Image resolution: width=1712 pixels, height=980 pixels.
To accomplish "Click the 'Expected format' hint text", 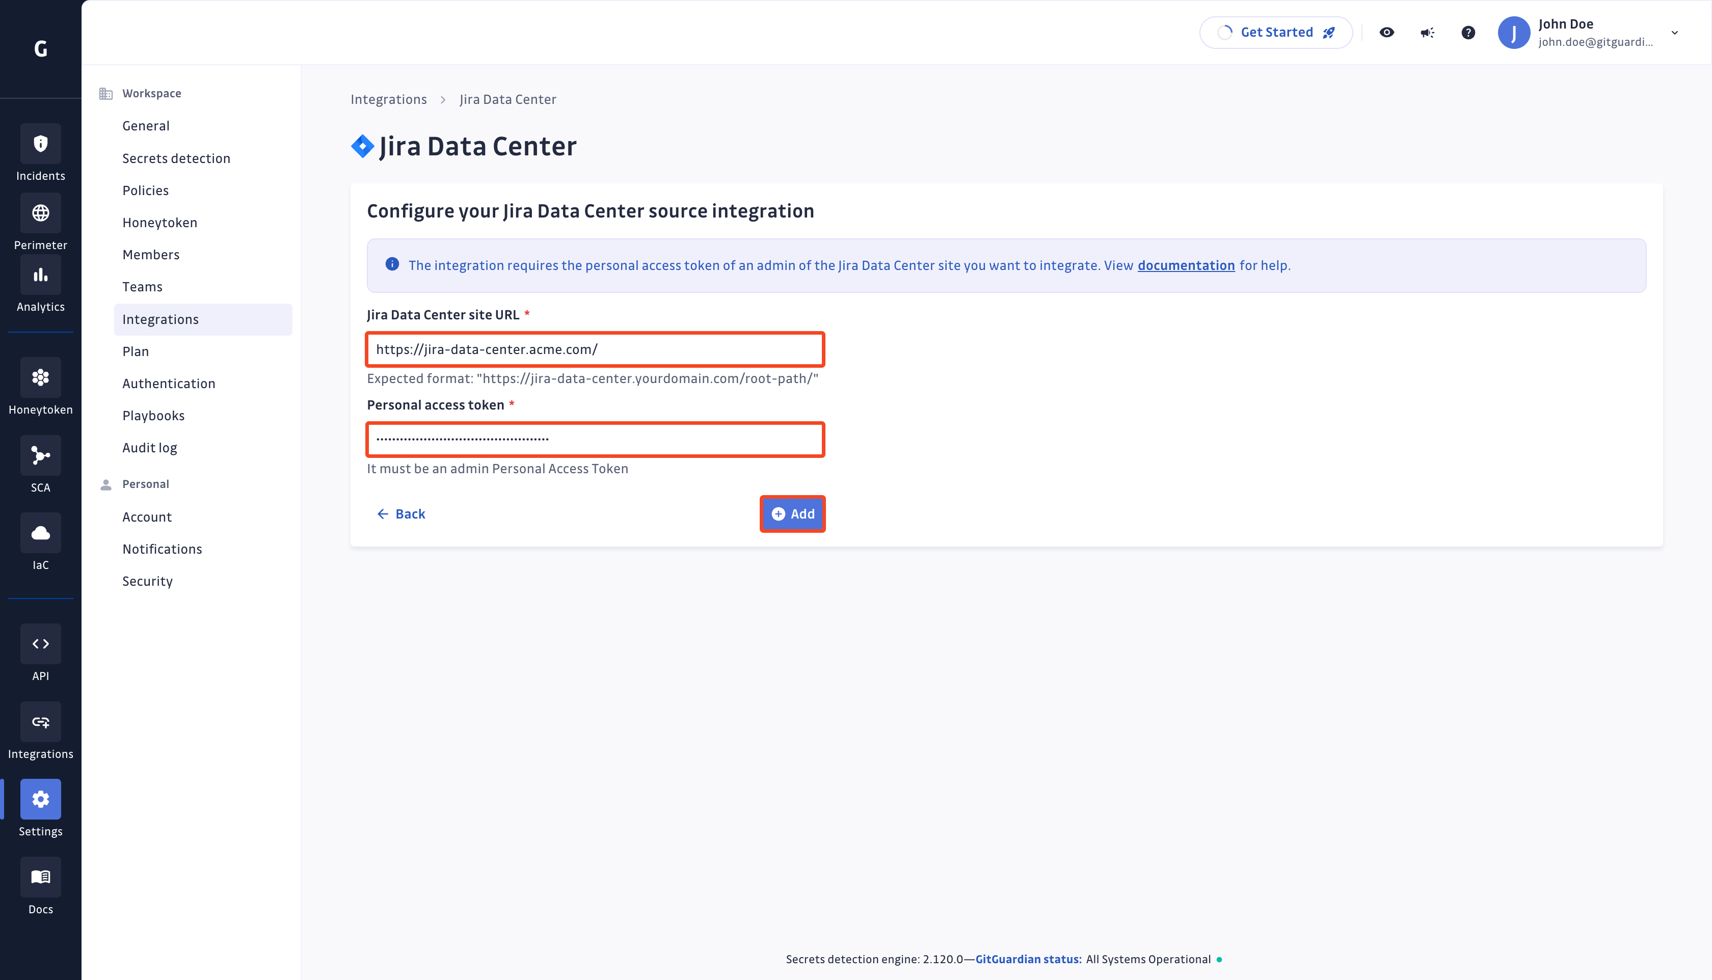I will 593,379.
